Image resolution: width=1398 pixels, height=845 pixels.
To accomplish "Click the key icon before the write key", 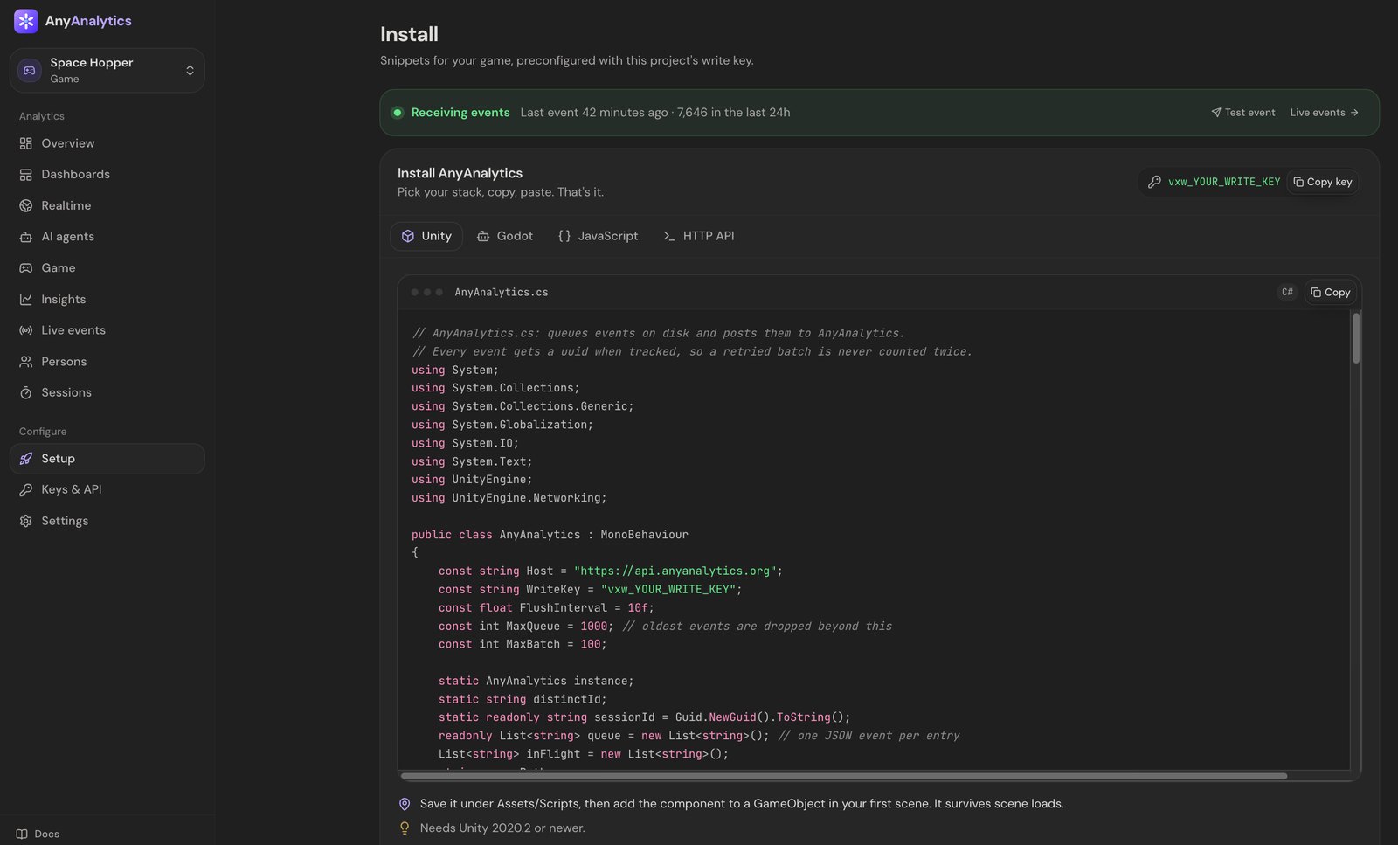I will (1154, 182).
